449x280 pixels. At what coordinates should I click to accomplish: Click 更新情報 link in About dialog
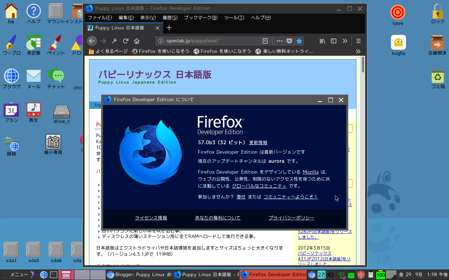pyautogui.click(x=258, y=142)
